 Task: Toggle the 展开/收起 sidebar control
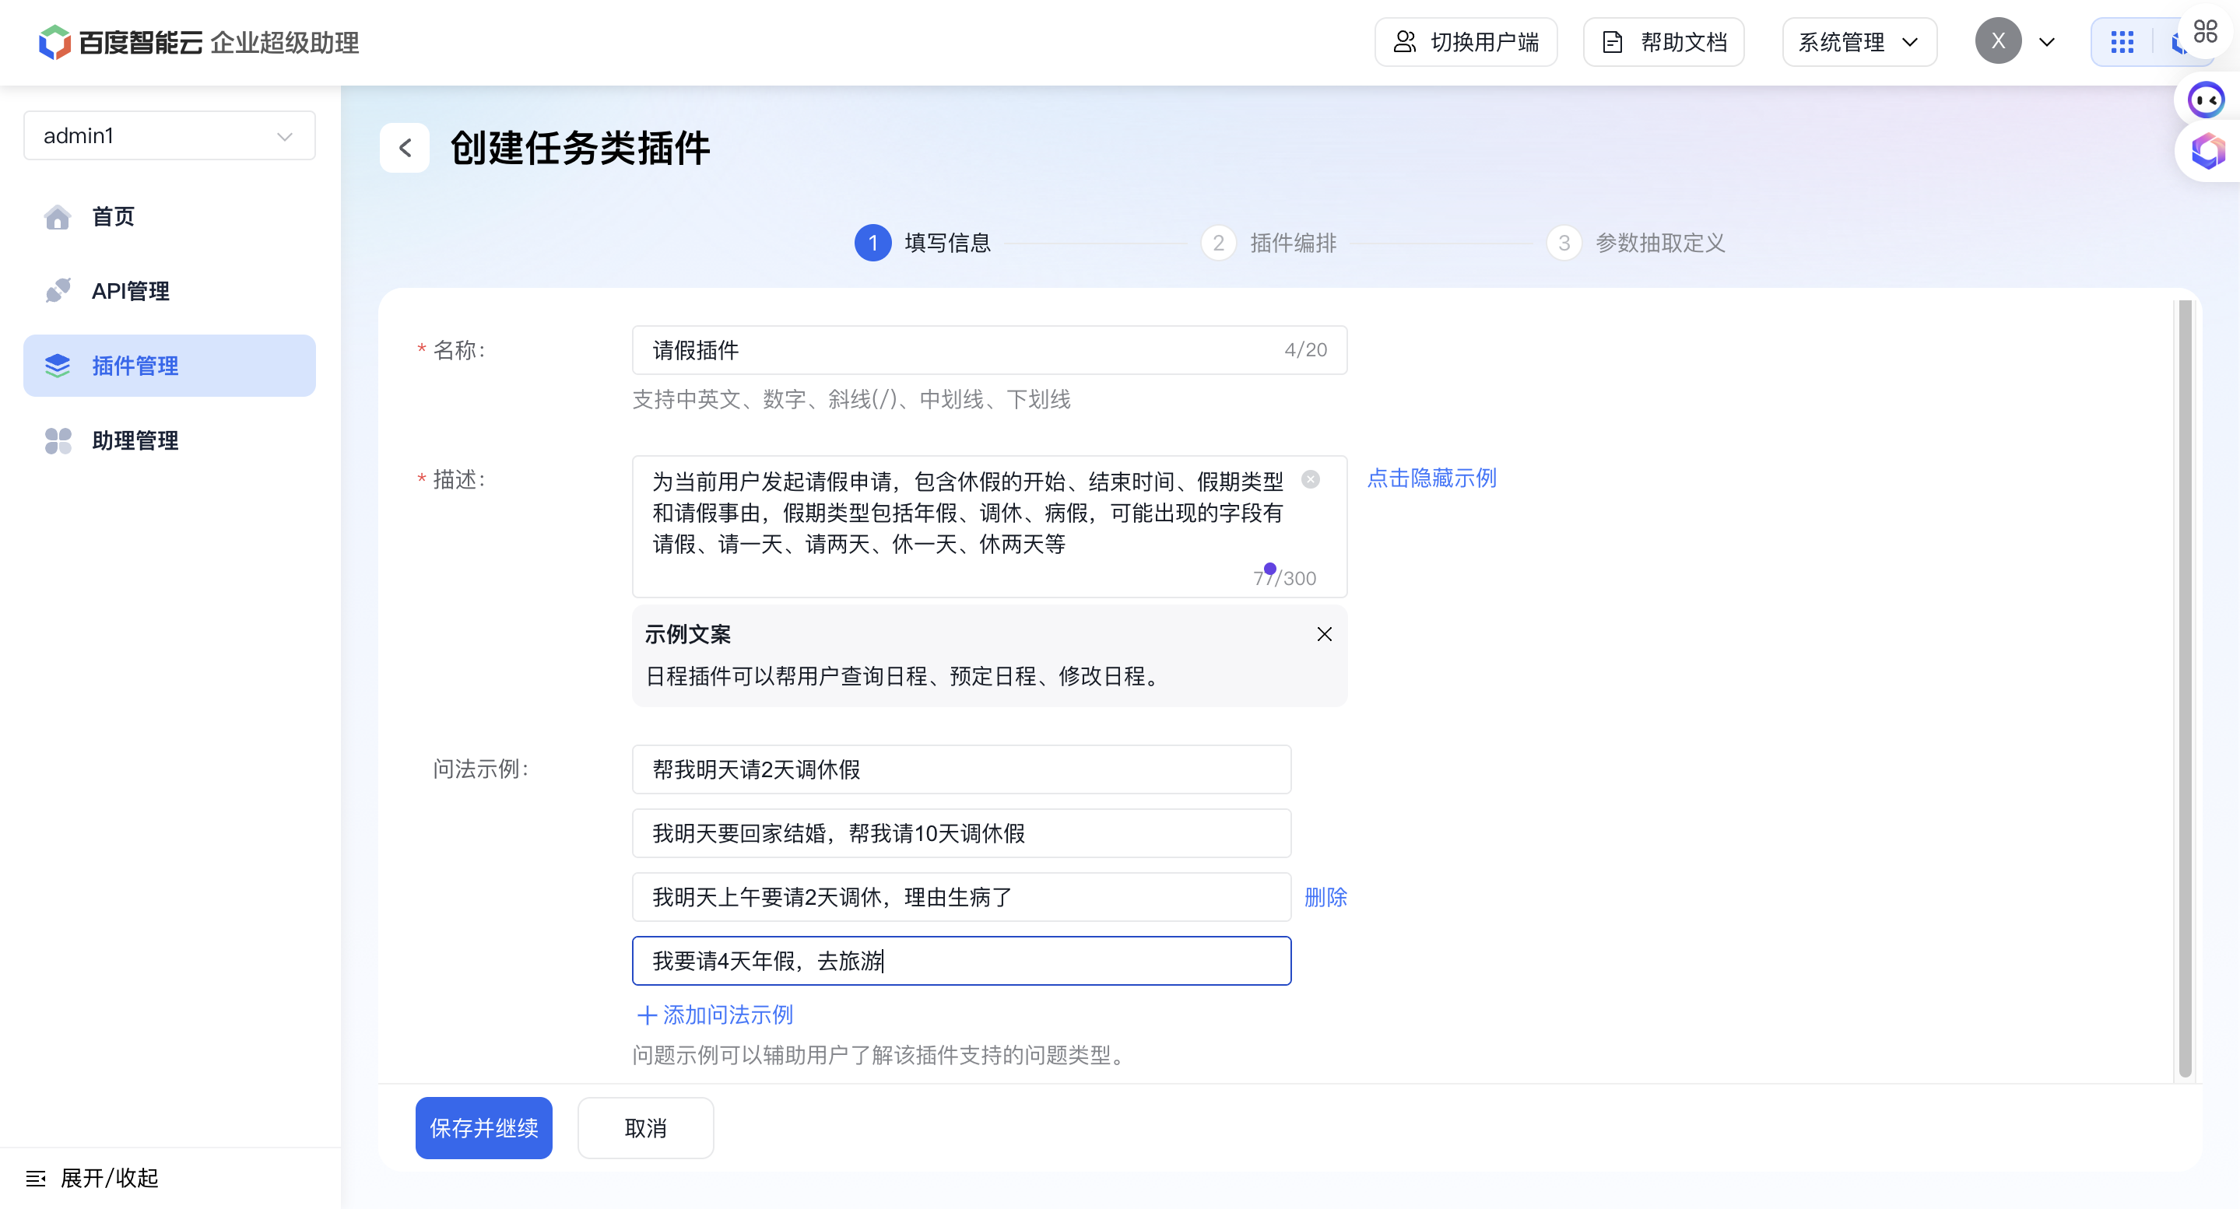(x=92, y=1178)
